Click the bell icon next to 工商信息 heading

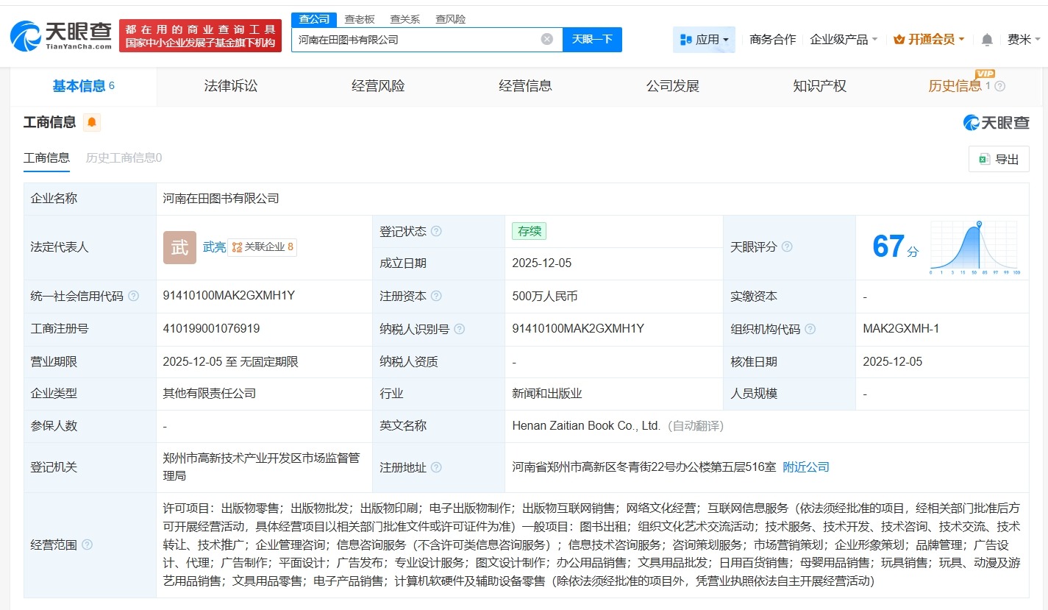click(92, 122)
